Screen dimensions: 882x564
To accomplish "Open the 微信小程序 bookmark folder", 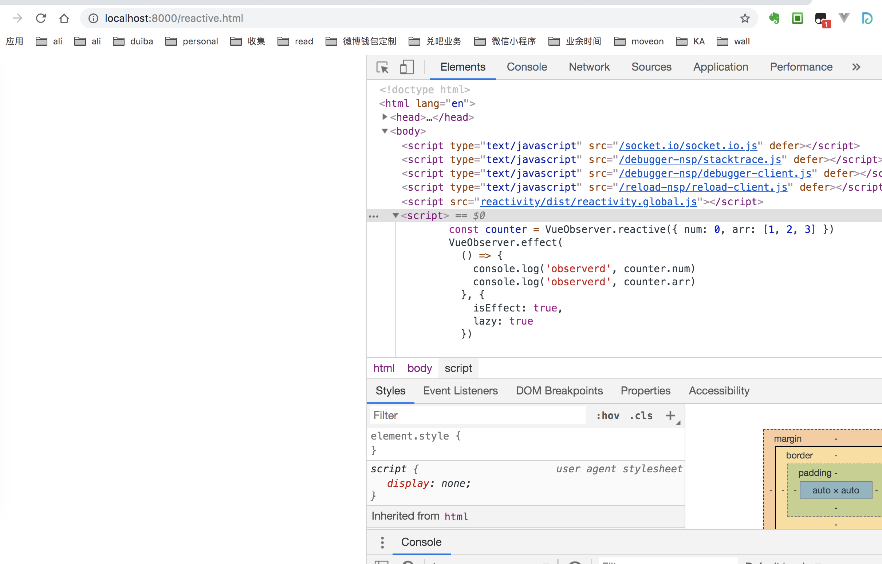I will [x=505, y=41].
